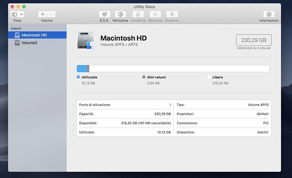Close the Utility Disco window
The height and width of the screenshot is (178, 292).
(12, 7)
